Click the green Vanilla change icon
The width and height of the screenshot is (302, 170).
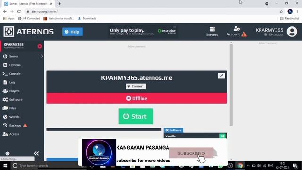point(222,136)
